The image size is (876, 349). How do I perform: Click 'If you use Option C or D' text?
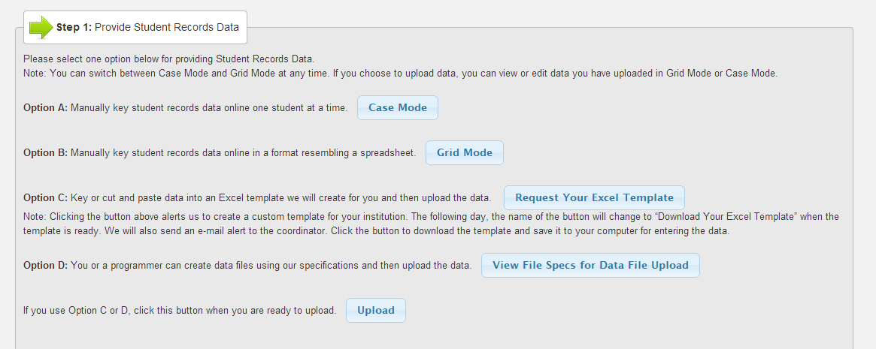point(180,311)
